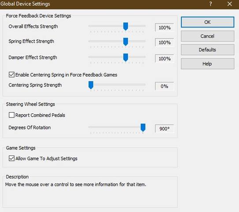
Task: Click the OK button
Action: tap(207, 22)
